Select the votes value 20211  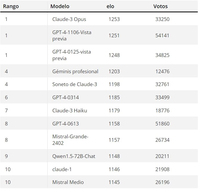click(162, 156)
